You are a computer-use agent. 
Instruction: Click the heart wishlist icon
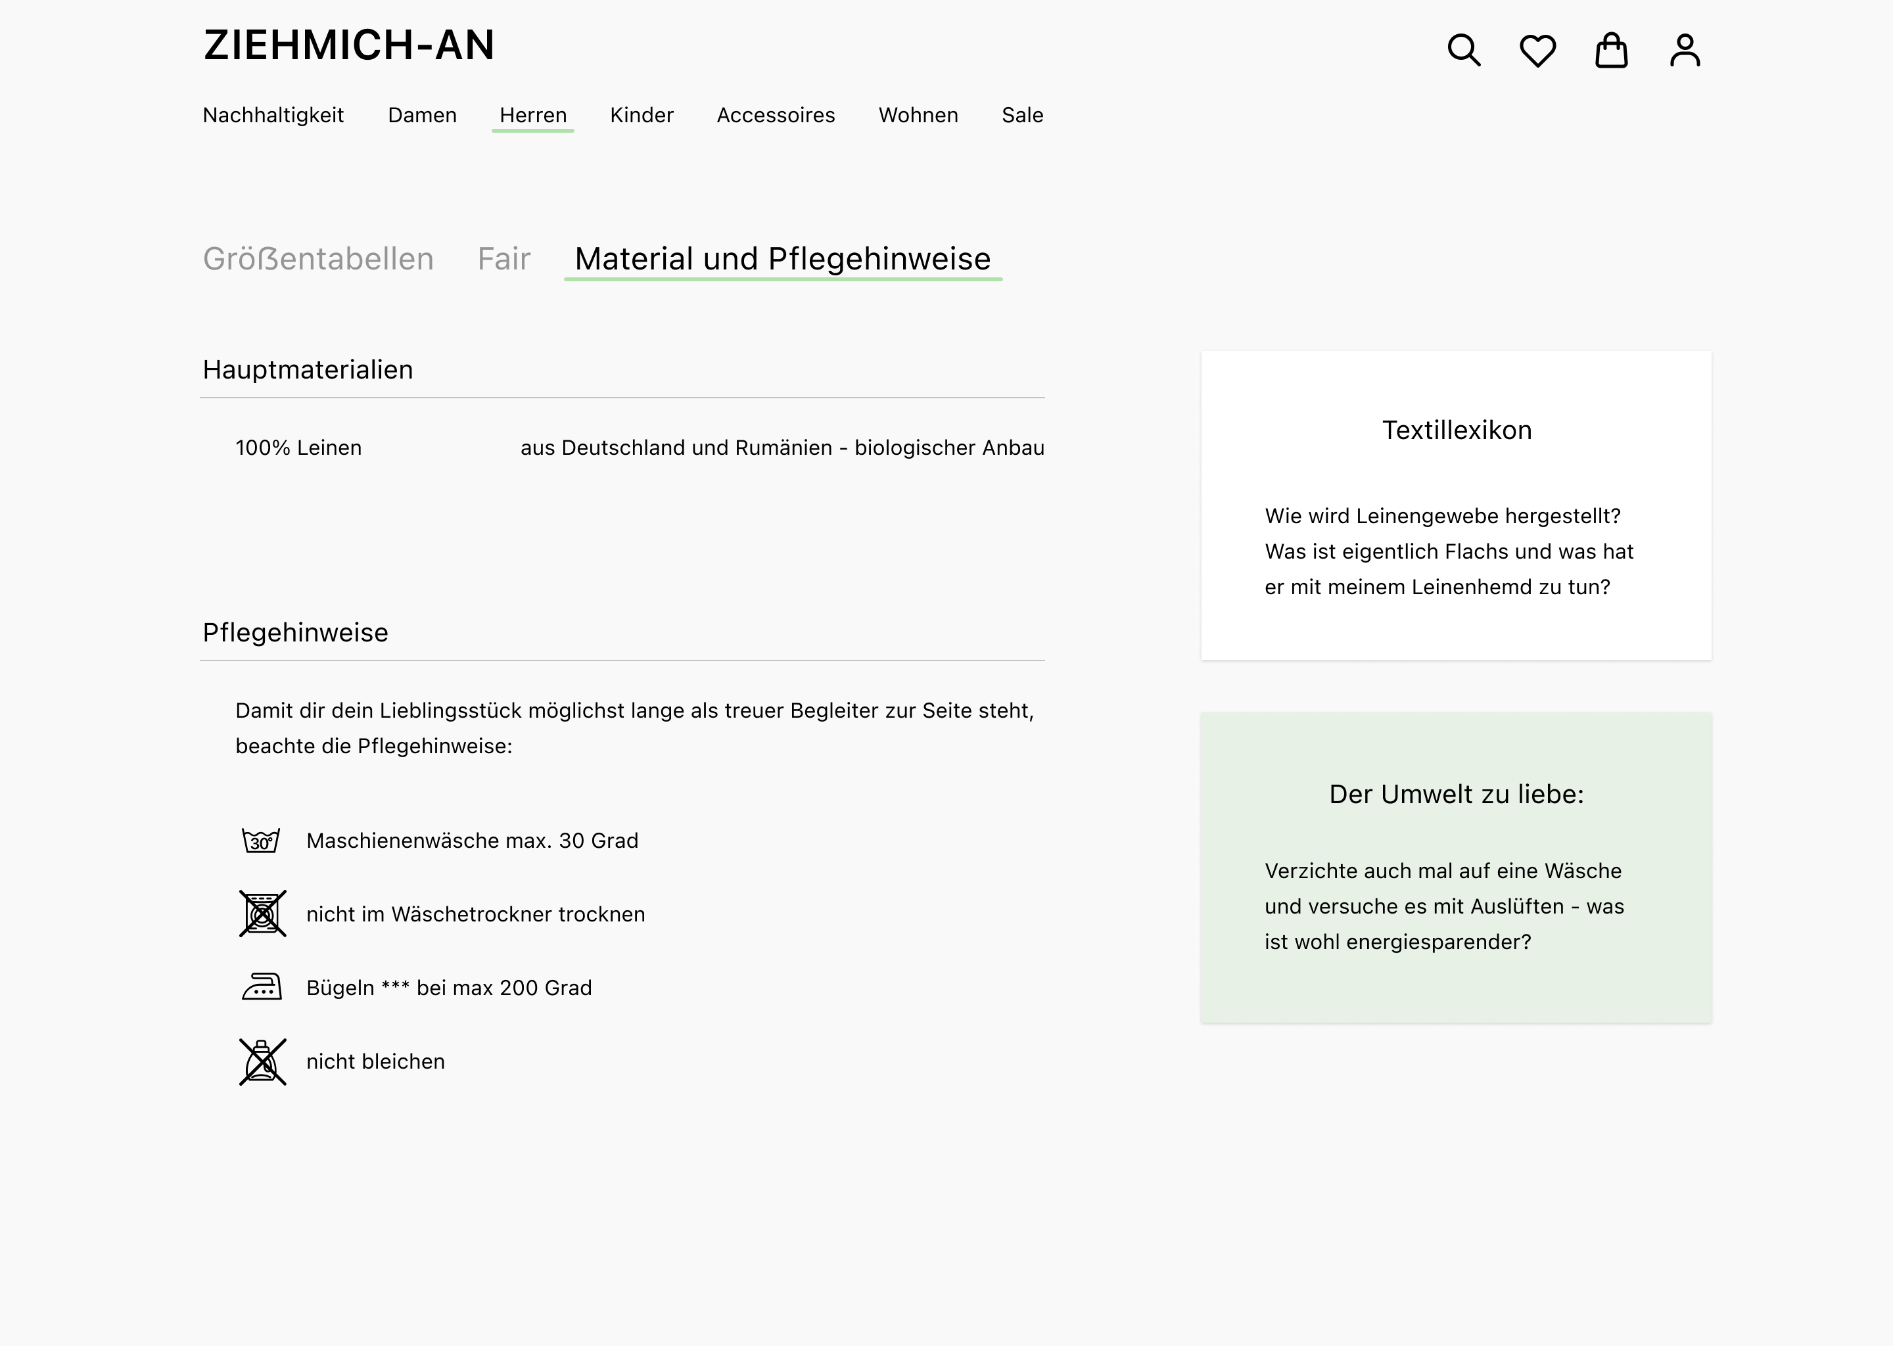(1537, 51)
